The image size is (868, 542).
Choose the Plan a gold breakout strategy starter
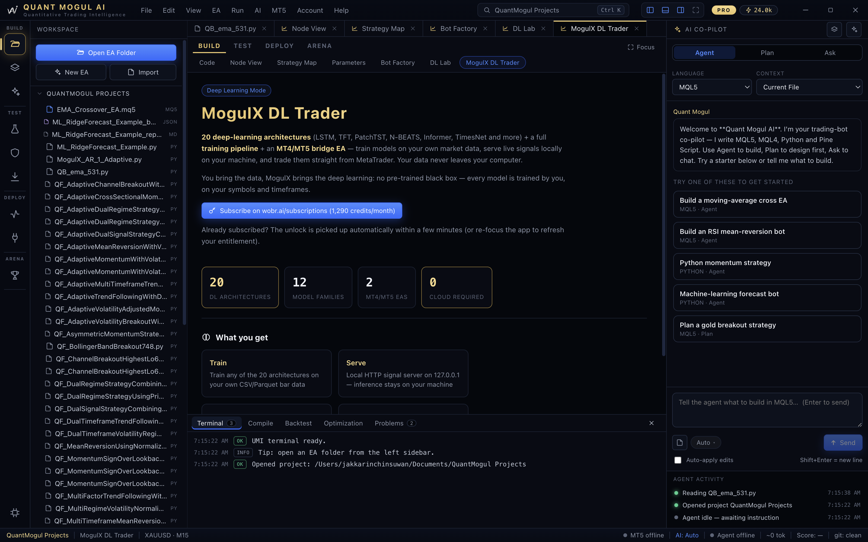767,329
